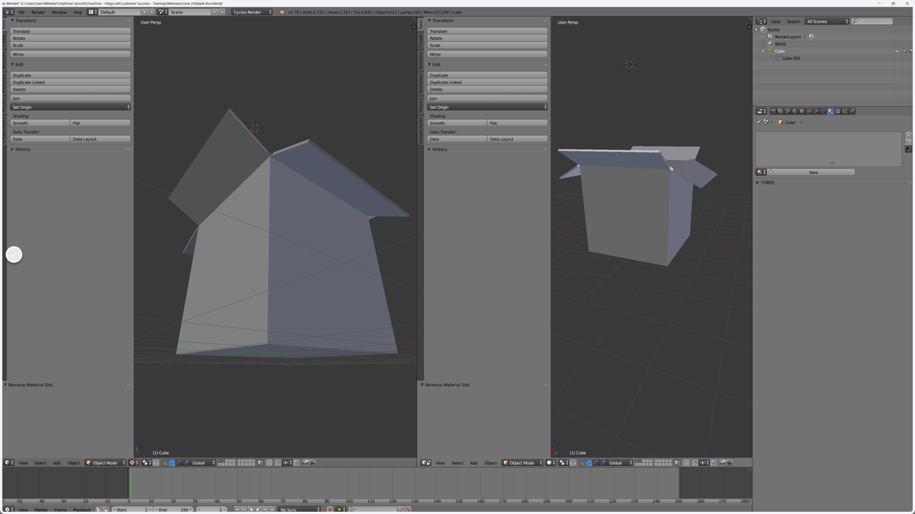Open the No Sync playback dropdown
915x514 pixels.
[x=300, y=509]
